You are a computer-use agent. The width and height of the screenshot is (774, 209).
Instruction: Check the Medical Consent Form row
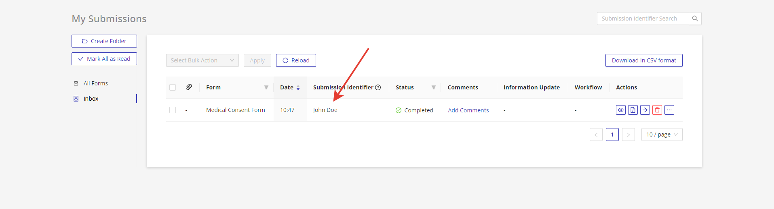173,110
